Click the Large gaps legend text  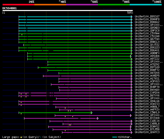click(x=32, y=137)
